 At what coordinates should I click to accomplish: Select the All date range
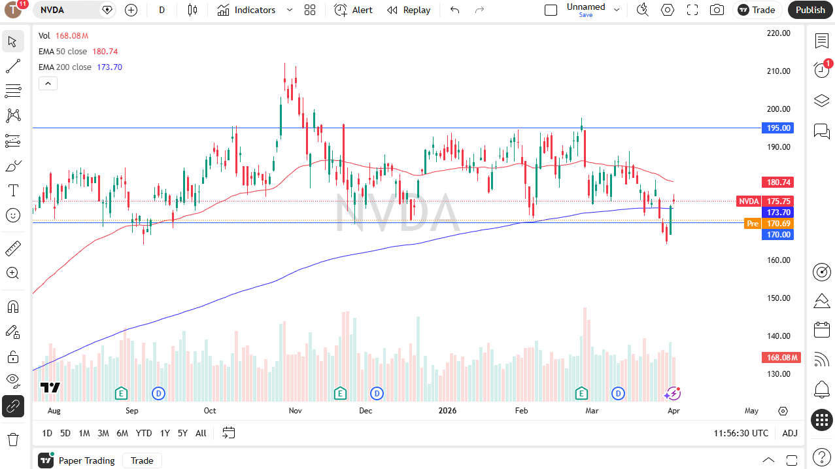click(x=201, y=433)
